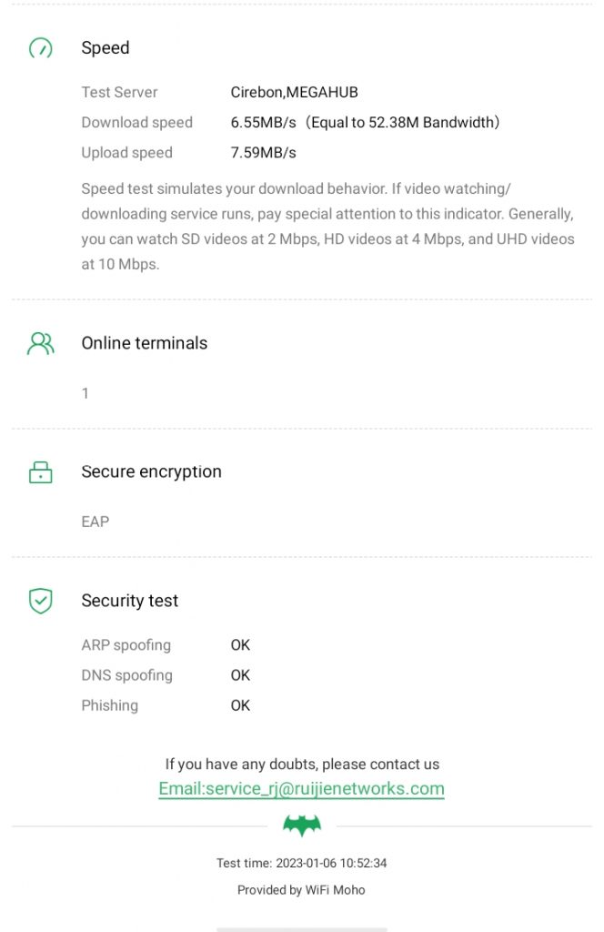Open the service_rj email link
The width and height of the screenshot is (604, 932).
[301, 789]
